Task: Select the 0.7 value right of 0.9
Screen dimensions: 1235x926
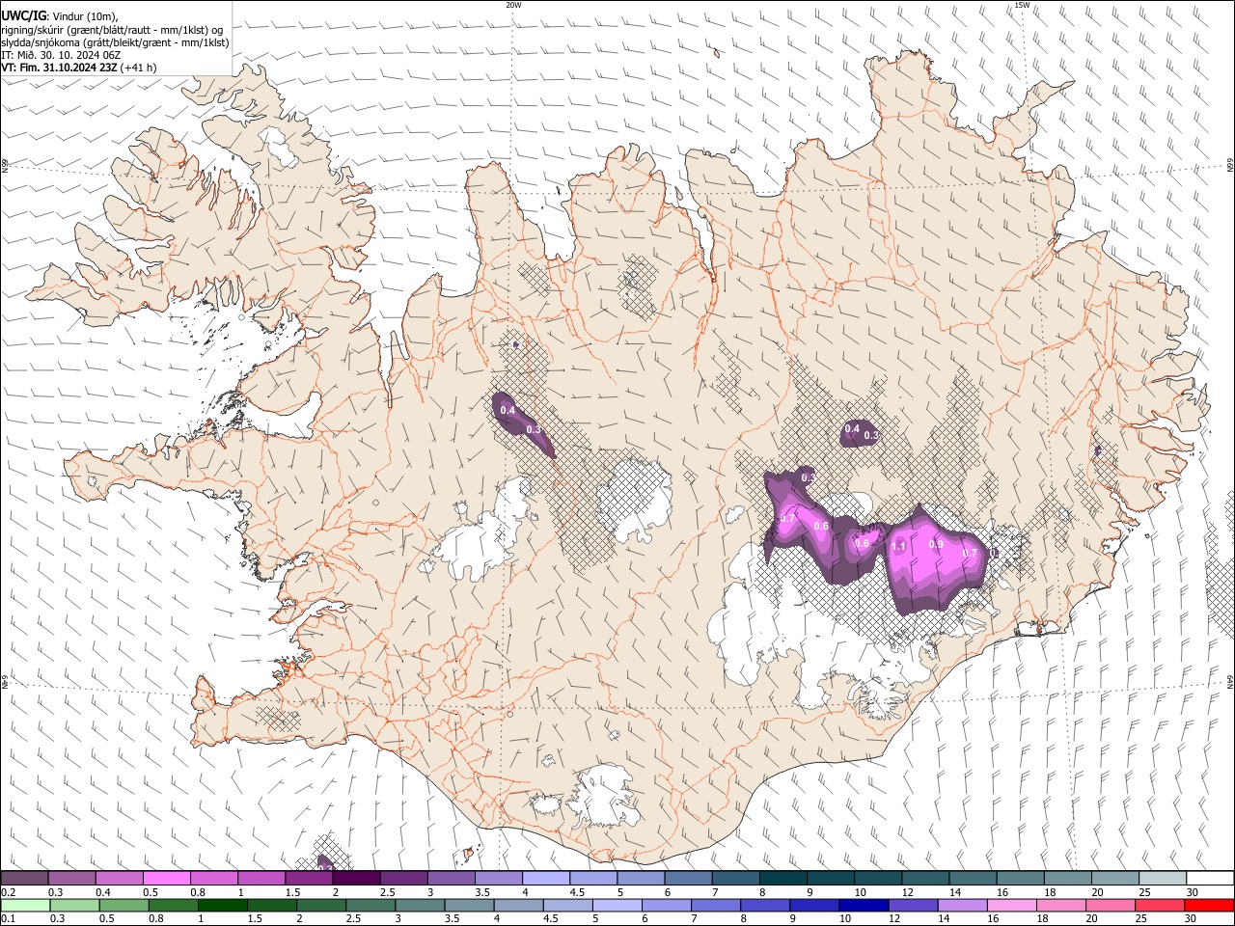Action: (970, 553)
